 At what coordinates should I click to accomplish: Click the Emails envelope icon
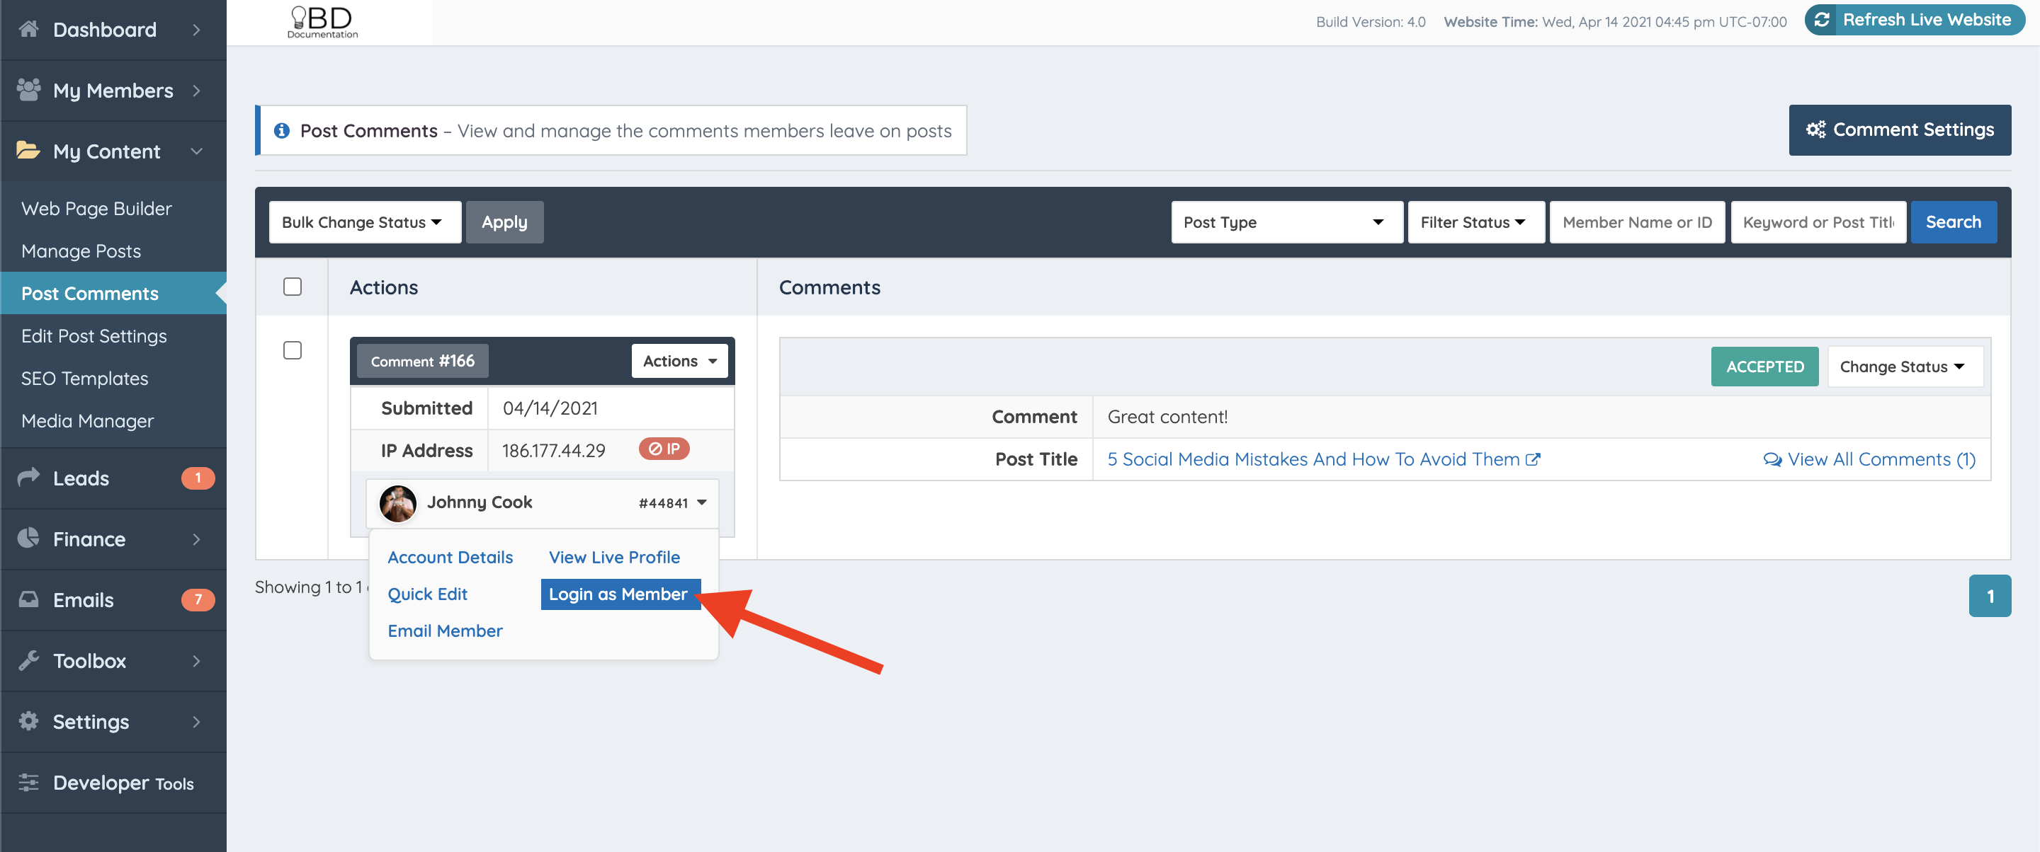[x=28, y=599]
